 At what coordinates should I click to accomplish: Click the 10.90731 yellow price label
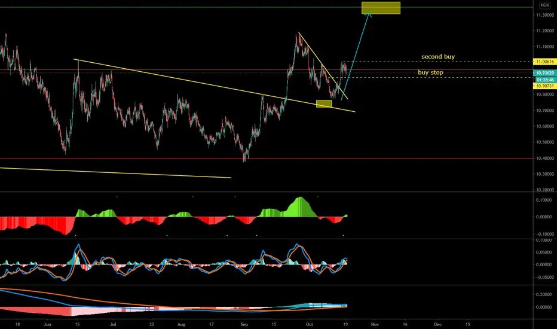pos(545,86)
